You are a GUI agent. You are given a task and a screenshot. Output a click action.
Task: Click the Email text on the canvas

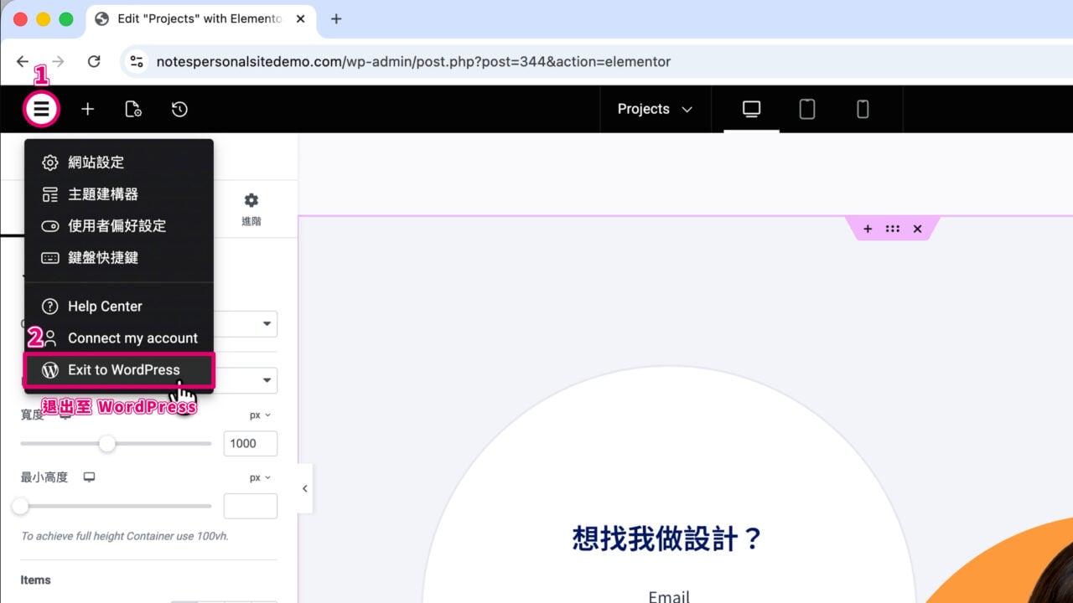click(x=669, y=596)
